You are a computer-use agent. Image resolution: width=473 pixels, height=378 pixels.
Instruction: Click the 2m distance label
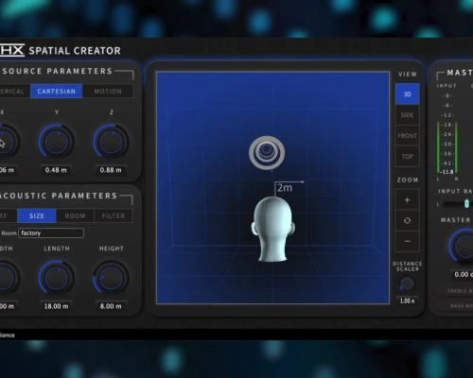click(x=285, y=188)
